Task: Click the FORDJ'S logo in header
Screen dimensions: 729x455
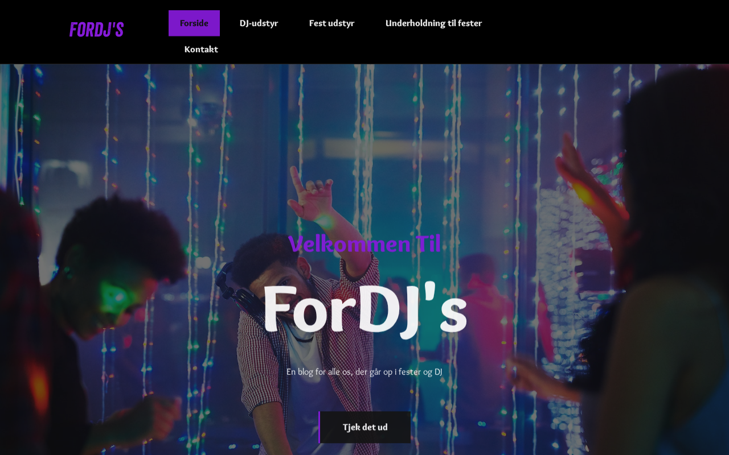Action: click(96, 30)
